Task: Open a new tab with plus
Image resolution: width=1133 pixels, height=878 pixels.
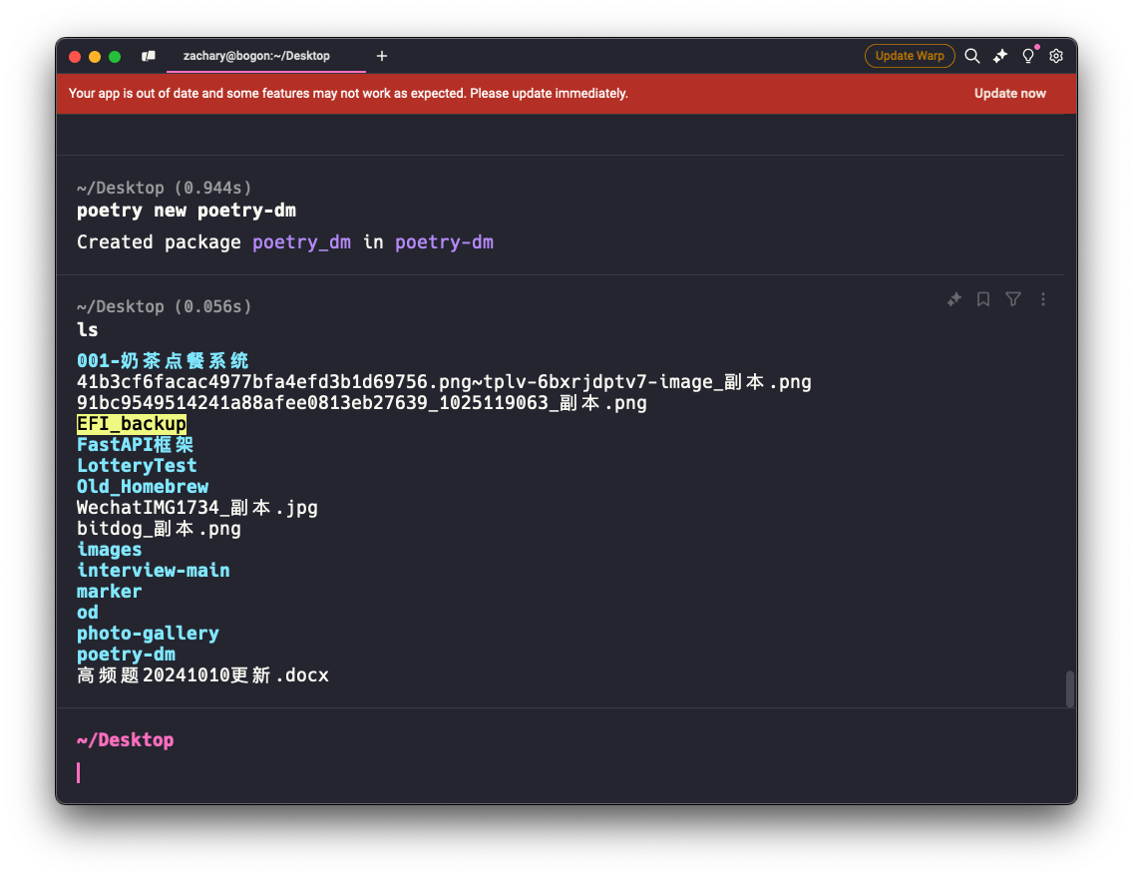Action: coord(382,56)
